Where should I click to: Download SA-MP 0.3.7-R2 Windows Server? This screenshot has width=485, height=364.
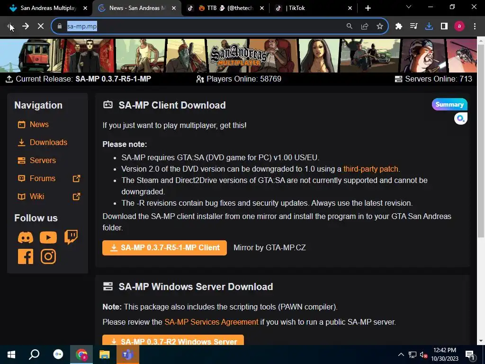(x=173, y=340)
